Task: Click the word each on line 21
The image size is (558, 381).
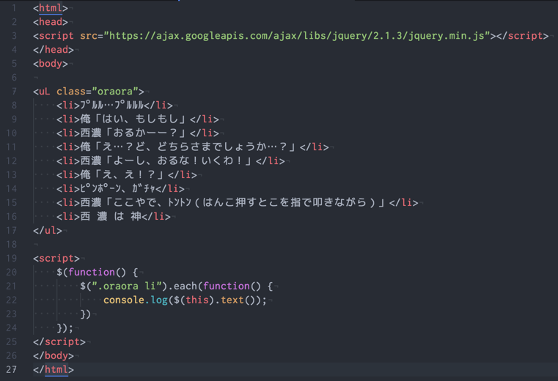Action: pos(185,286)
